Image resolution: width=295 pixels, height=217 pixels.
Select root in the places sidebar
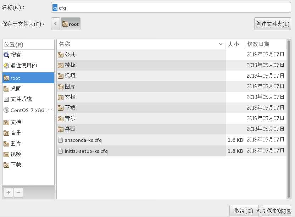(x=28, y=78)
